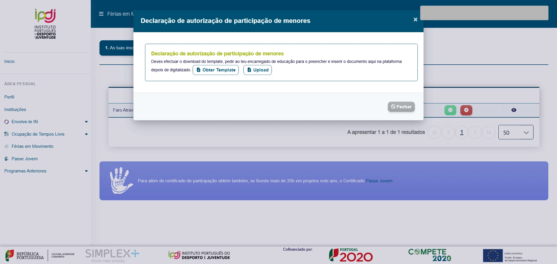Open Programas Anteriores in sidebar
Image resolution: width=557 pixels, height=264 pixels.
pos(25,171)
